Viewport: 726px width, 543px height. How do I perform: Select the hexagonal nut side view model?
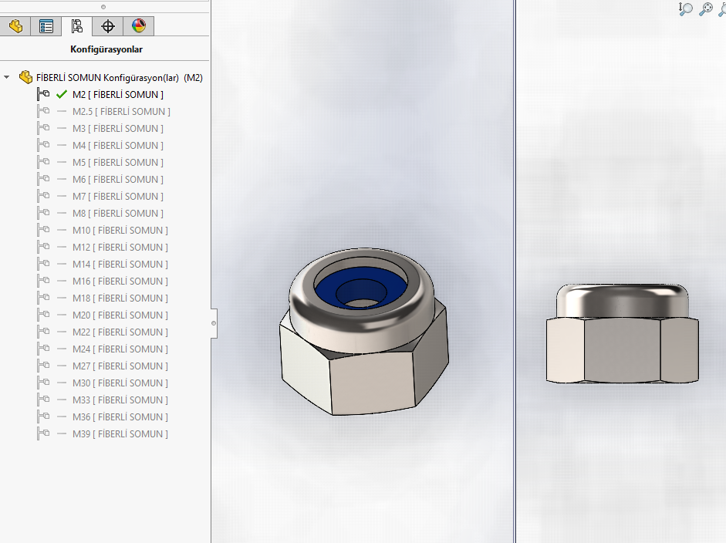point(622,334)
